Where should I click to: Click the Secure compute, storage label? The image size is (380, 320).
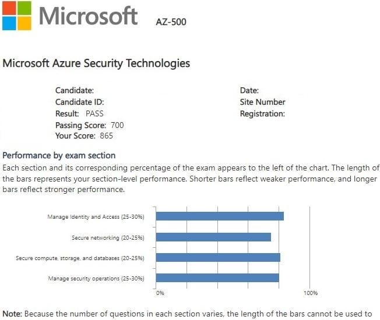pos(80,258)
